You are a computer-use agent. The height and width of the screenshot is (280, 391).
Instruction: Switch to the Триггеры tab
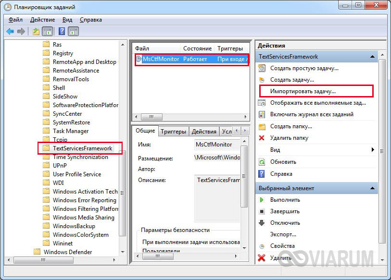(173, 132)
